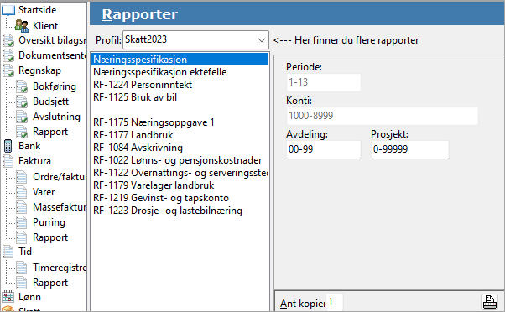This screenshot has height=312, width=505.
Task: Open Klient in the navigation tree
Action: point(45,26)
